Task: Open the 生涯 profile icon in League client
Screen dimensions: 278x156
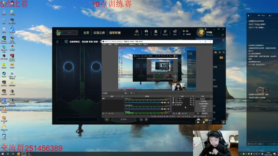Action: 146,33
